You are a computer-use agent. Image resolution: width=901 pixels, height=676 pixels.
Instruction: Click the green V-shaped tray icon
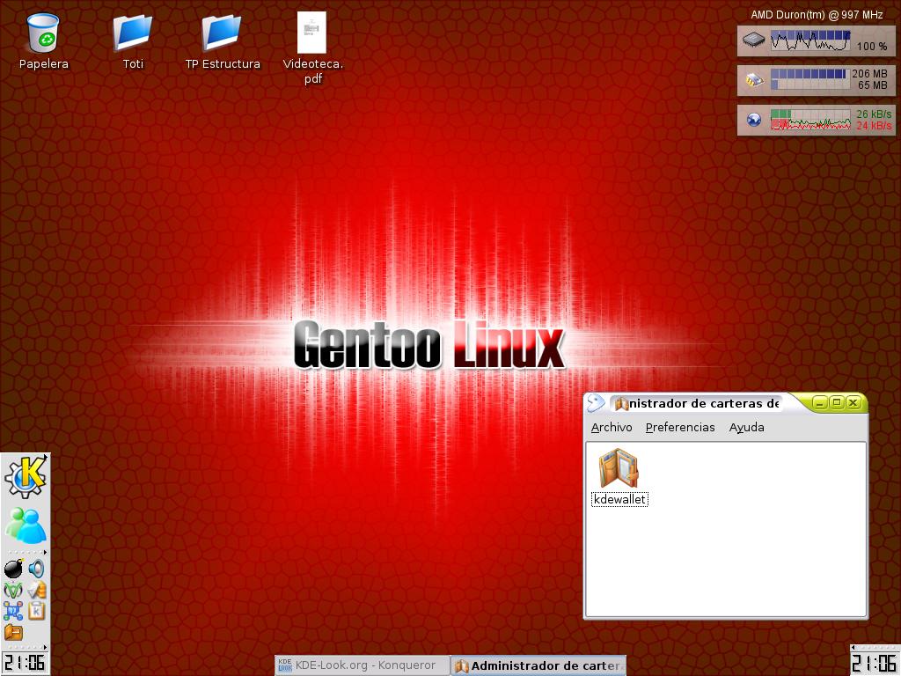click(x=13, y=590)
